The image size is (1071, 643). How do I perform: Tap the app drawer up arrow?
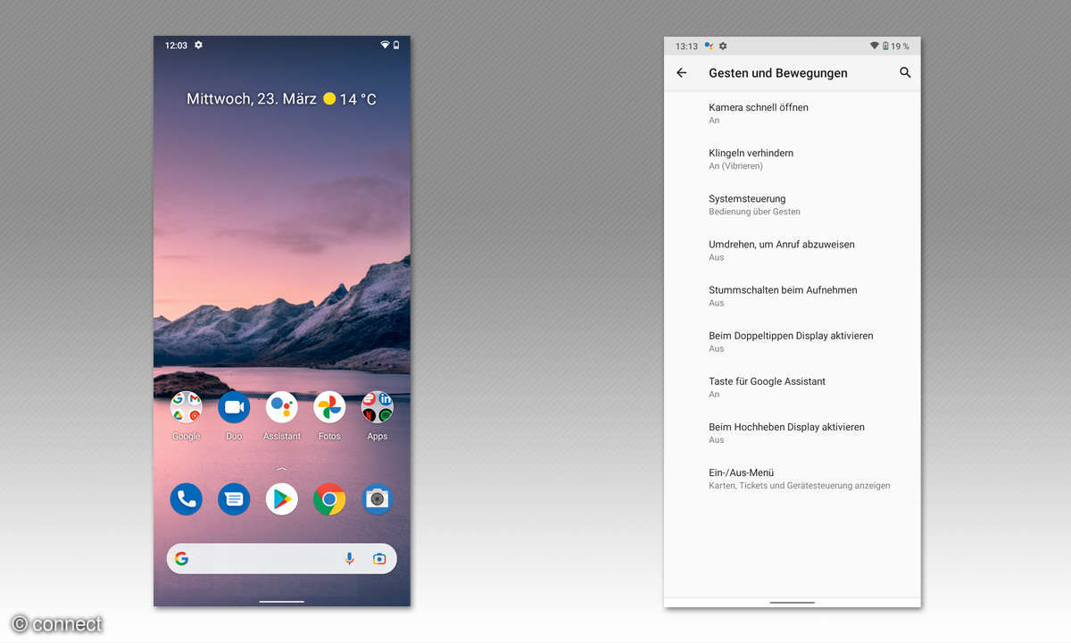point(282,468)
